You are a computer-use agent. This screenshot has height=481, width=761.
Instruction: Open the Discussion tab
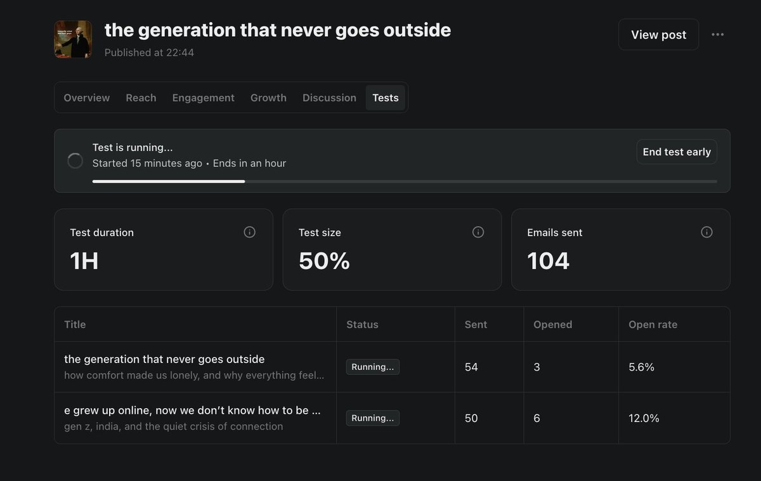(x=329, y=98)
